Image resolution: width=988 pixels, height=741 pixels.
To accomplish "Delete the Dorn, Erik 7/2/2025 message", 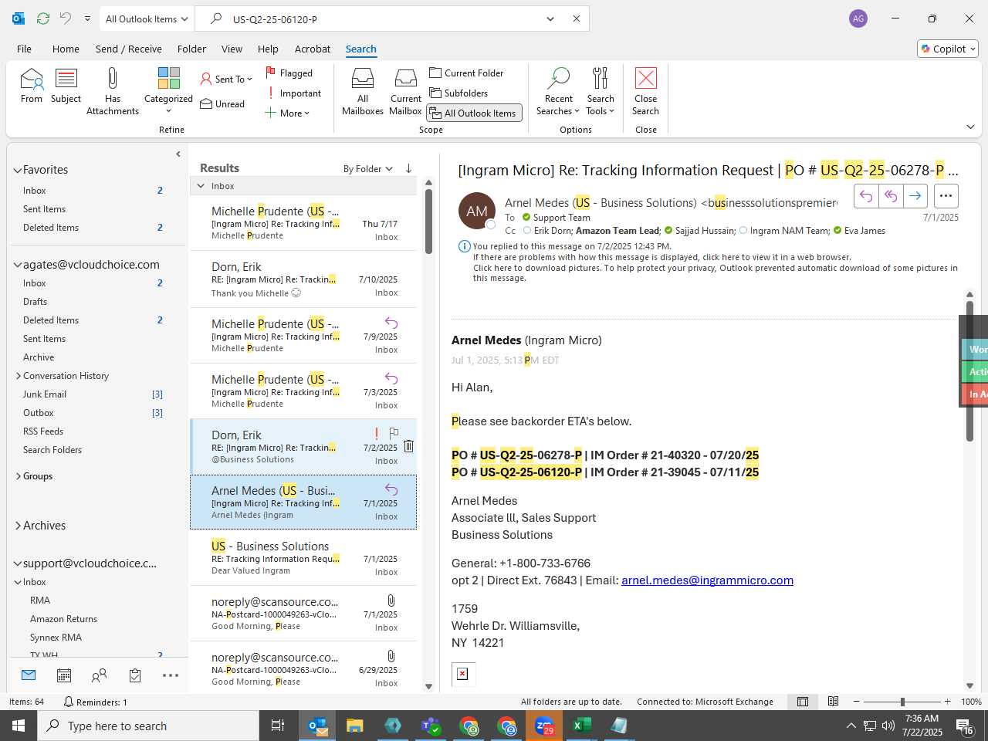I will pyautogui.click(x=408, y=446).
